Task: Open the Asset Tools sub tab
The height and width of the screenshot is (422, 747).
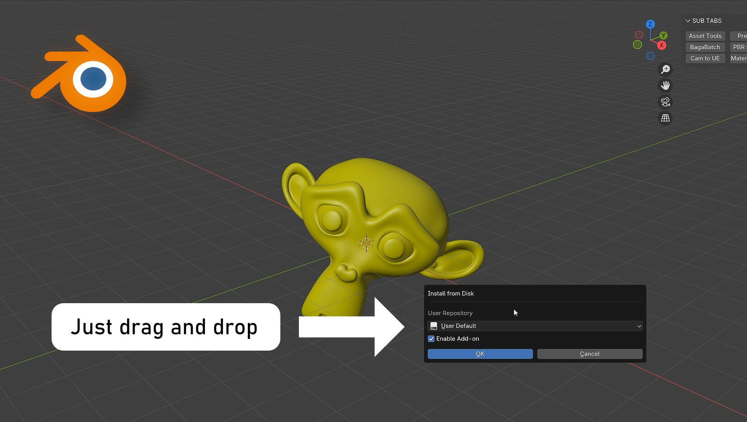Action: tap(705, 36)
